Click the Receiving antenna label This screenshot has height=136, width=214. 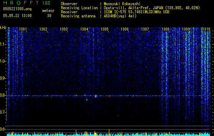(x=78, y=16)
